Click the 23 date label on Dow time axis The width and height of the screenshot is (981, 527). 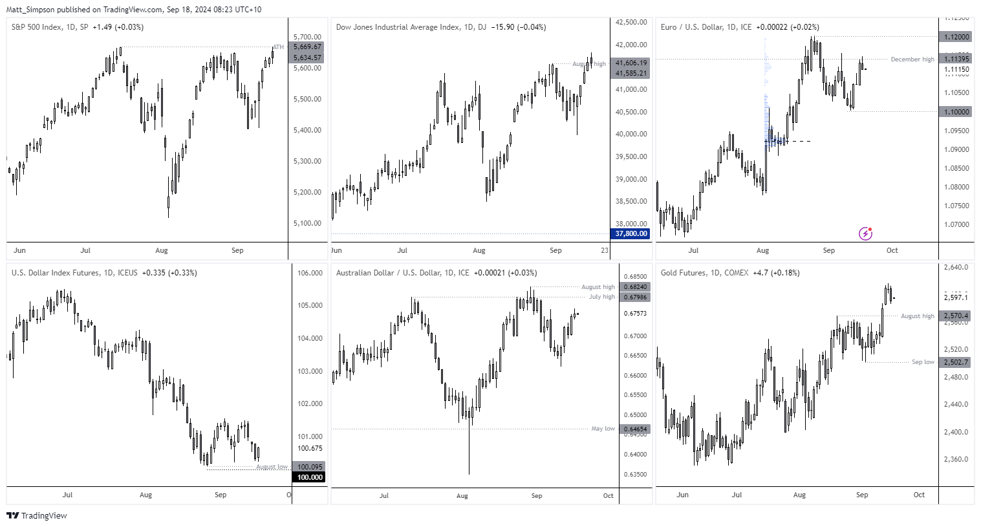pos(605,250)
